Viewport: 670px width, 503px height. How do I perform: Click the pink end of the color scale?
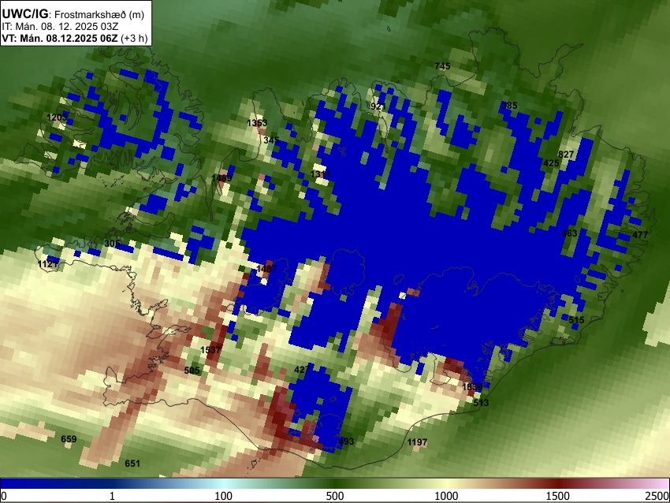(658, 484)
